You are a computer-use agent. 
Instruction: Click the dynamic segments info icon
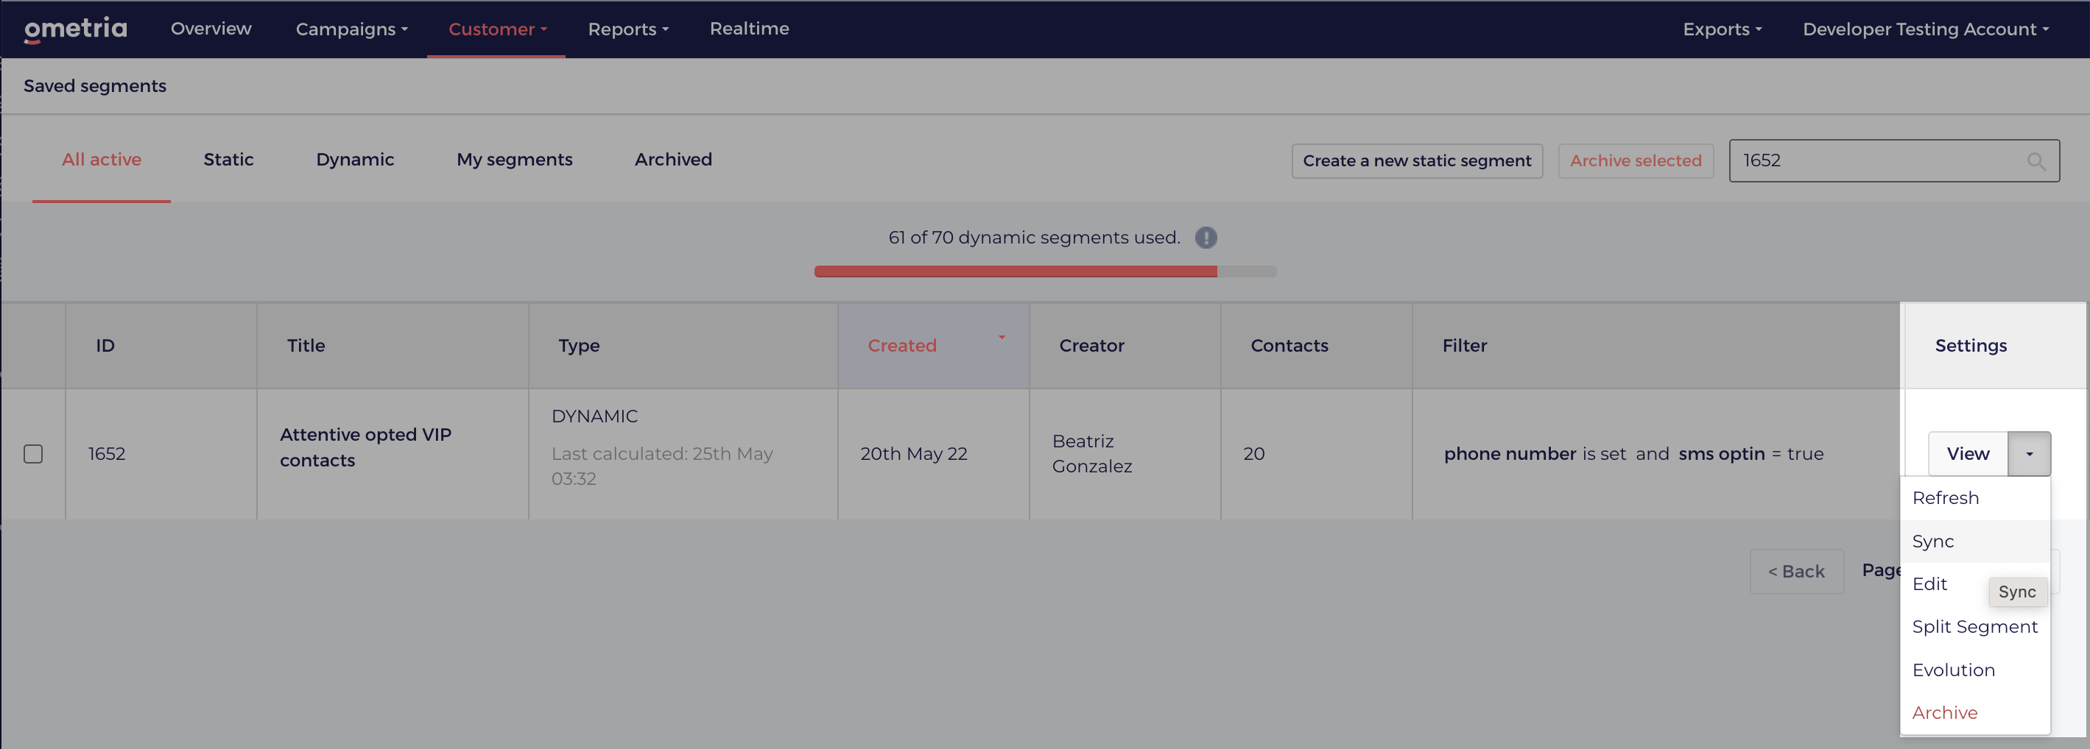point(1206,238)
